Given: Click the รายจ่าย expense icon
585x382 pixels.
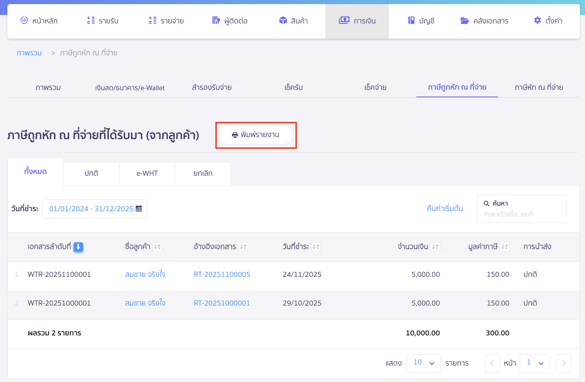Looking at the screenshot, I should coord(153,21).
